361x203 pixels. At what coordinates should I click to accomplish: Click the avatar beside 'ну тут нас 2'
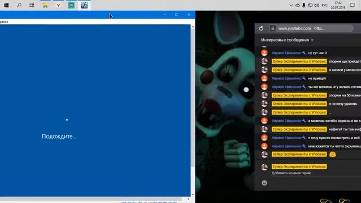tap(265, 53)
